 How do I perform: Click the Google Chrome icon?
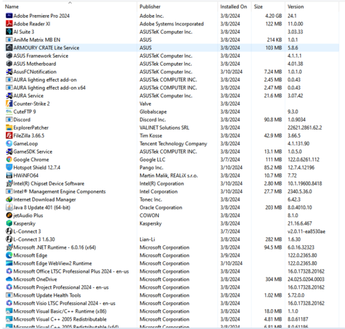tap(9, 160)
